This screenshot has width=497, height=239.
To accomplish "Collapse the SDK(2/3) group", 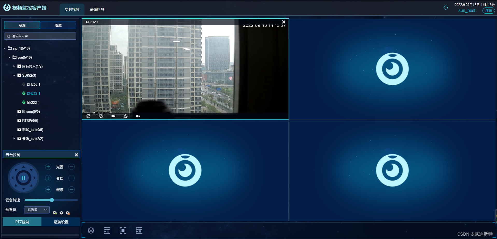I will click(14, 75).
